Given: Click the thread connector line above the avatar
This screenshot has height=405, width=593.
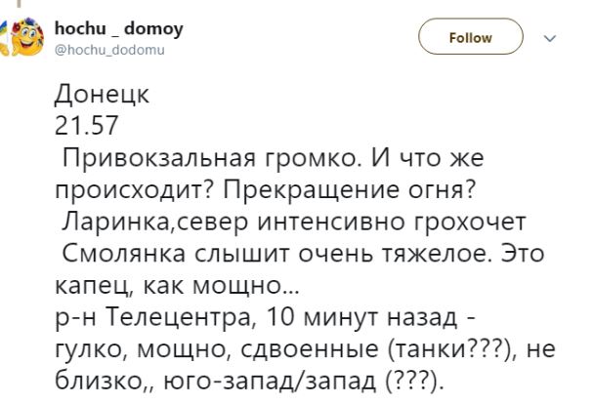Looking at the screenshot, I should click(19, 4).
